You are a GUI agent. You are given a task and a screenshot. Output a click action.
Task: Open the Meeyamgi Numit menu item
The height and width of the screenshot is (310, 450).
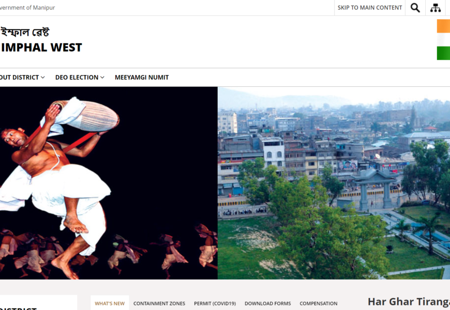(x=142, y=78)
